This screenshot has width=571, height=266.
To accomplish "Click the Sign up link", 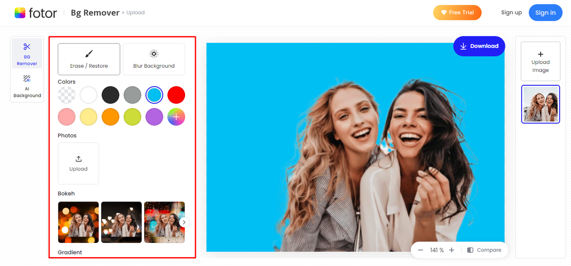I will (511, 13).
